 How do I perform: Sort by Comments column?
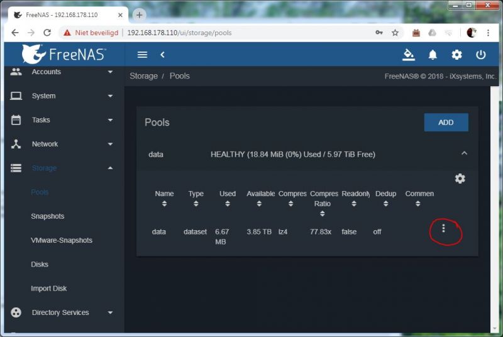pyautogui.click(x=417, y=204)
